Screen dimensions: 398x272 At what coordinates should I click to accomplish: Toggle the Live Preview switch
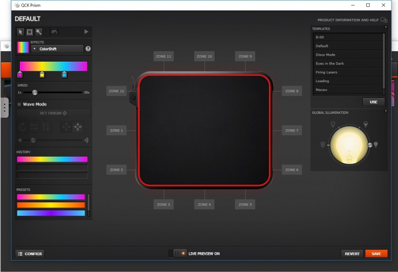pos(178,254)
